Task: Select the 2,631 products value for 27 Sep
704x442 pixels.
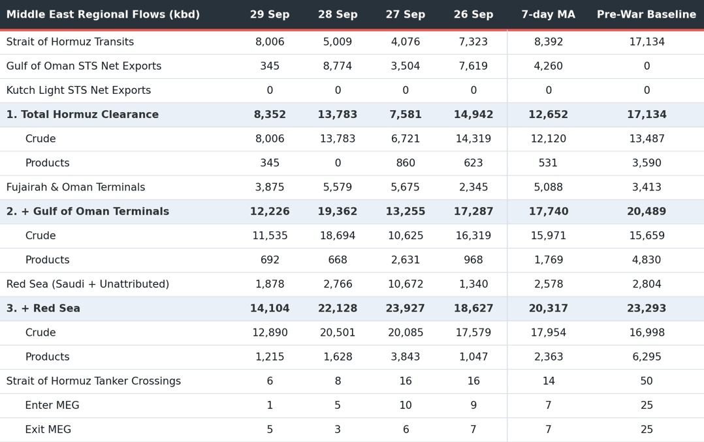Action: pyautogui.click(x=406, y=259)
